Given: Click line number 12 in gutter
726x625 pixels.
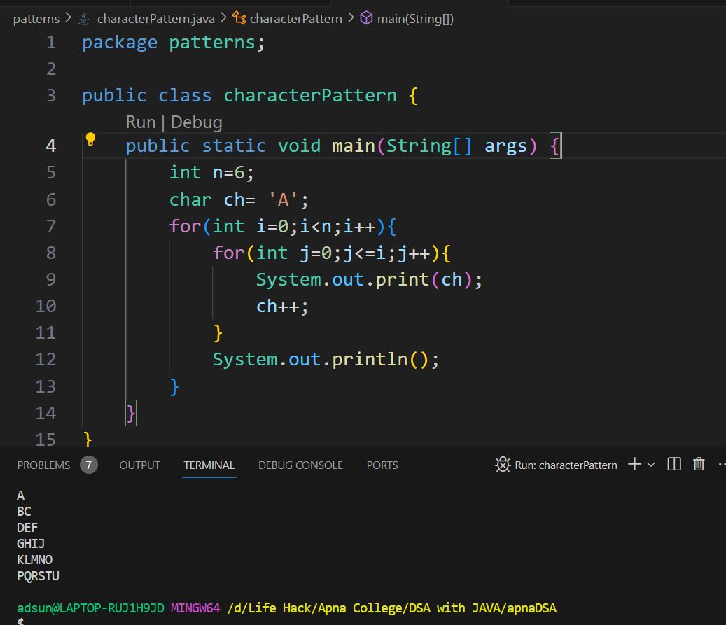Looking at the screenshot, I should point(46,359).
